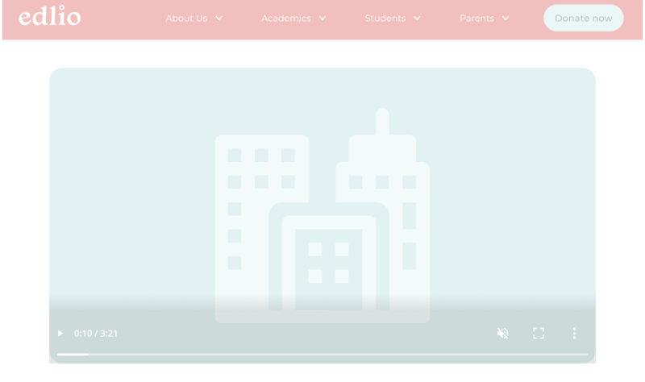Play the video
The width and height of the screenshot is (645, 382).
tap(60, 333)
